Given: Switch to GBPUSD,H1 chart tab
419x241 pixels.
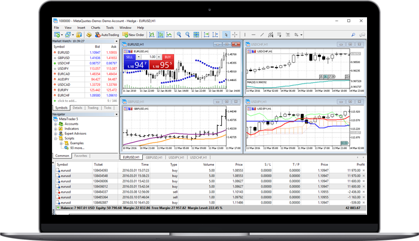Looking at the screenshot, I should (154, 157).
